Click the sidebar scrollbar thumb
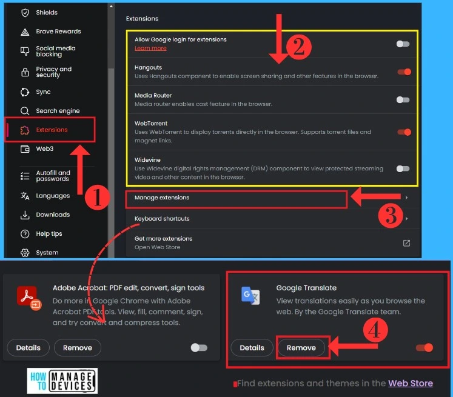453x397 pixels. pyautogui.click(x=111, y=164)
